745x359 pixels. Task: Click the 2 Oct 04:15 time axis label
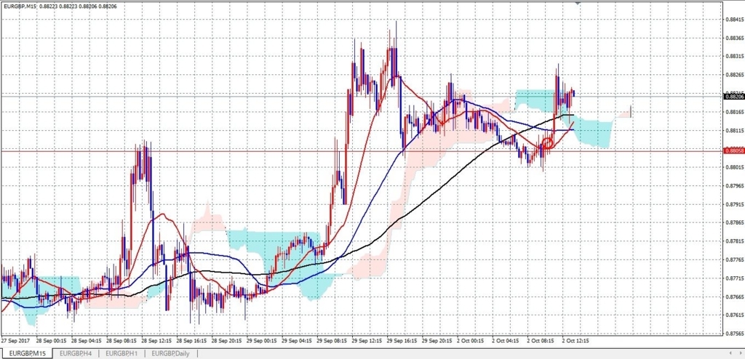(506, 341)
